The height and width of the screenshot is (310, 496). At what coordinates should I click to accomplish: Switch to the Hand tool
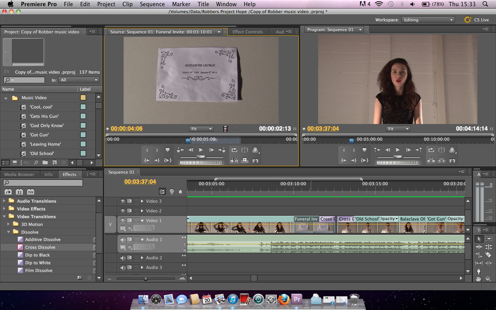[479, 279]
